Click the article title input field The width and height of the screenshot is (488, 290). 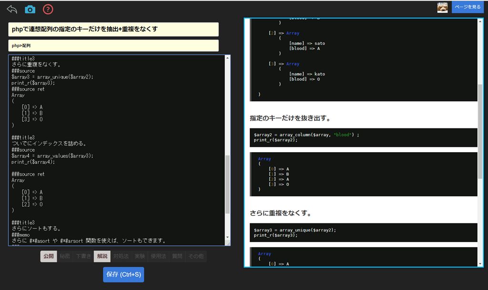pos(113,29)
